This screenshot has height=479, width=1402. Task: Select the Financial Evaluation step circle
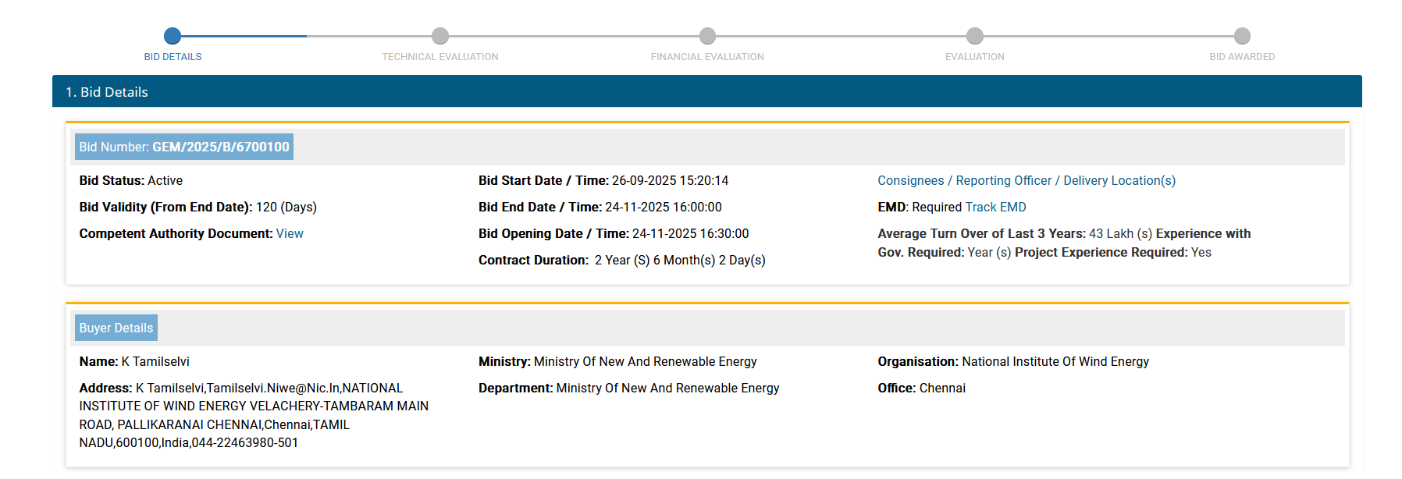click(707, 36)
